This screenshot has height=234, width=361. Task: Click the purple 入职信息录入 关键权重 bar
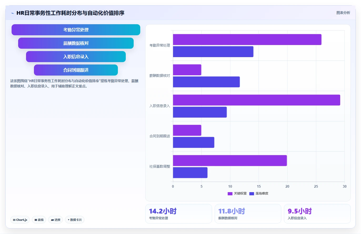[x=257, y=100]
